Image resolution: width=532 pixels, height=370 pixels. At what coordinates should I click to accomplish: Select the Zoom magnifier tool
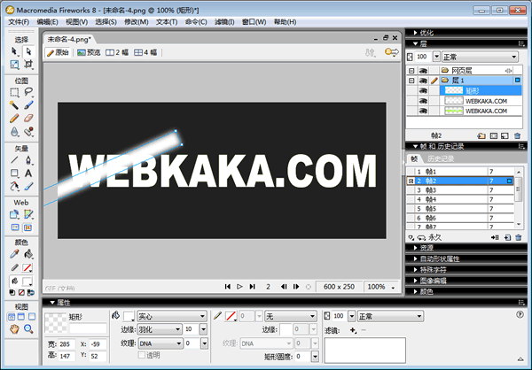[29, 328]
